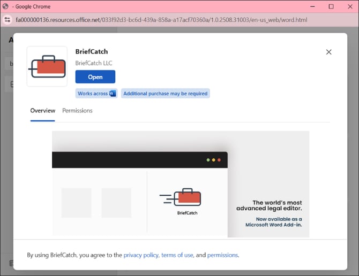Click the BriefCatch promotional preview image
The image size is (359, 276).
[x=181, y=184]
